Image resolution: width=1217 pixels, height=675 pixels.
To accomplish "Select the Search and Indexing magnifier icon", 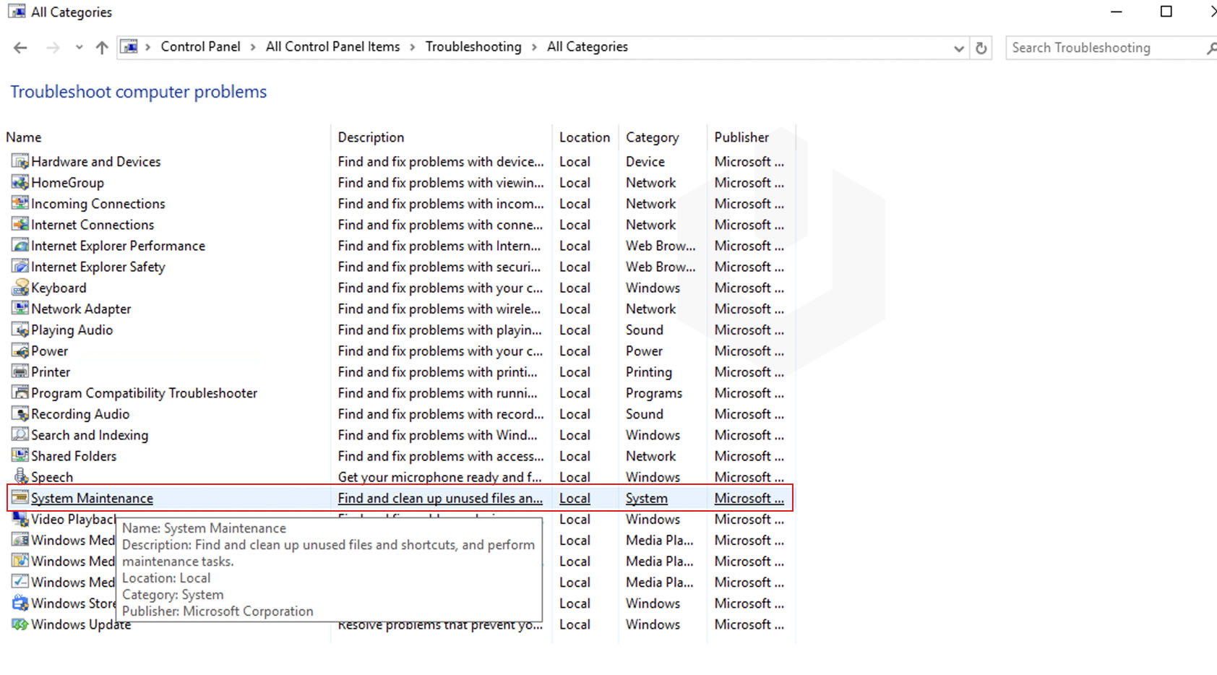I will pos(20,434).
